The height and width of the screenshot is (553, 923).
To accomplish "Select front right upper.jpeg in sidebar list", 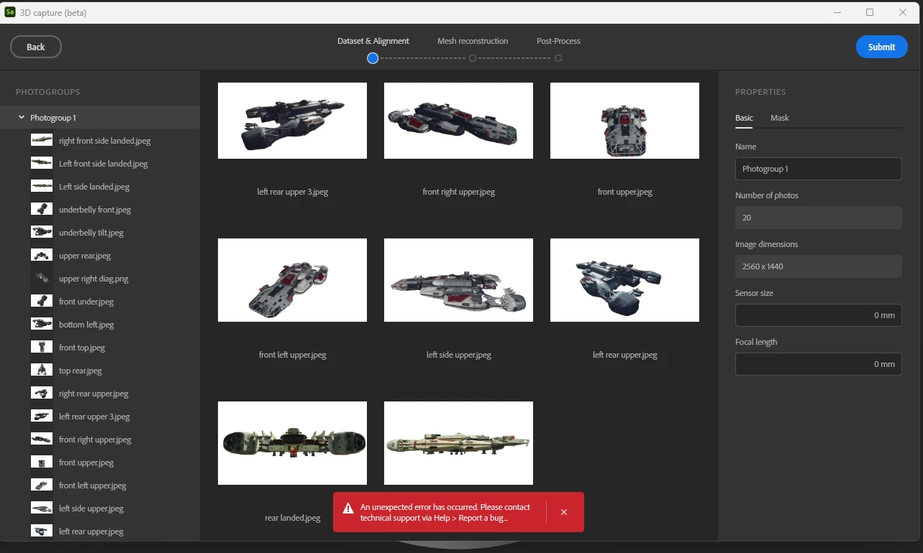I will 100,440.
